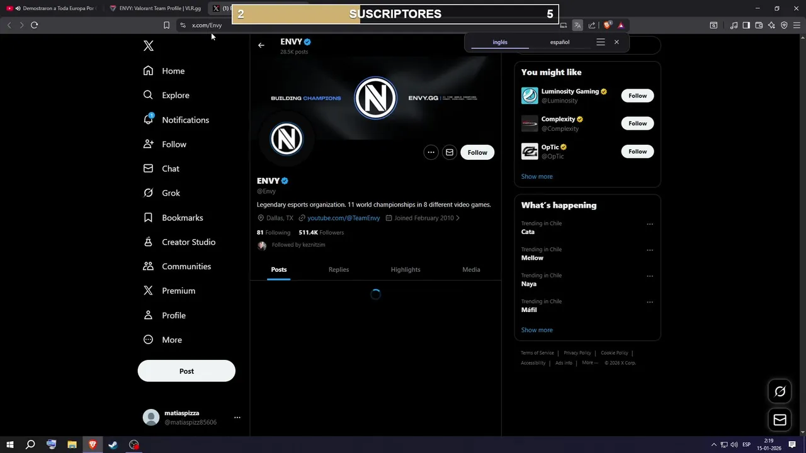The height and width of the screenshot is (453, 806).
Task: Close the translate popup
Action: tap(616, 42)
